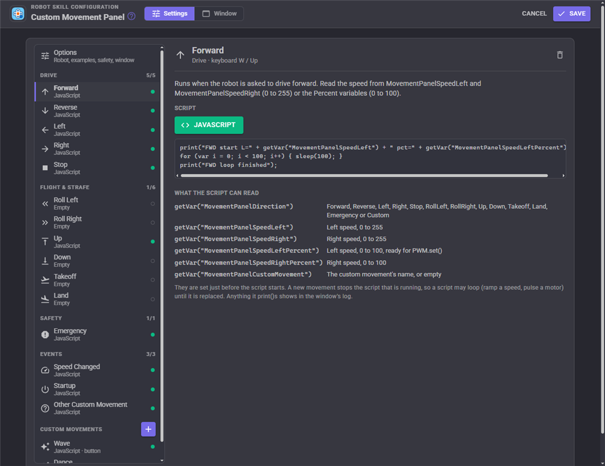
Task: Add a new custom movement
Action: [x=148, y=429]
